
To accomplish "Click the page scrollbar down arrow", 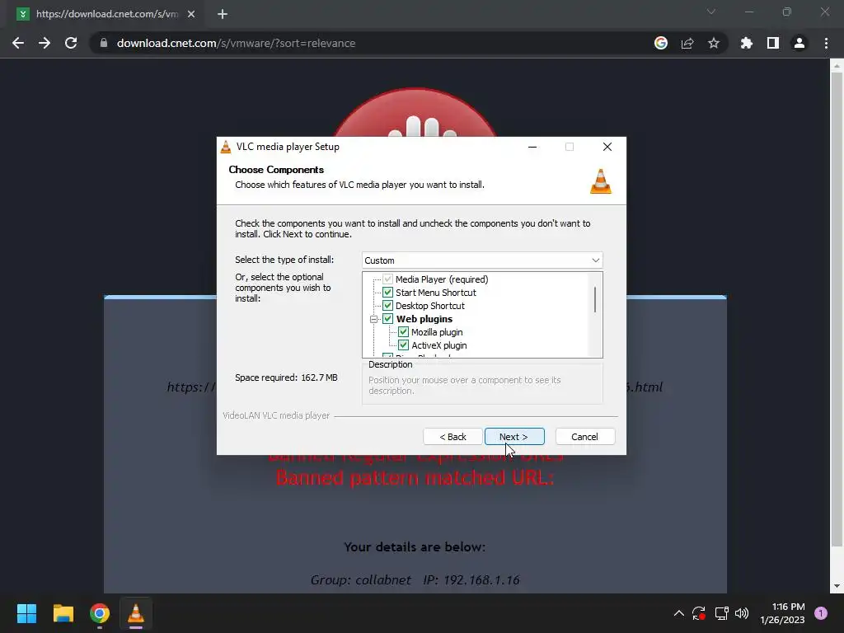I will click(836, 586).
